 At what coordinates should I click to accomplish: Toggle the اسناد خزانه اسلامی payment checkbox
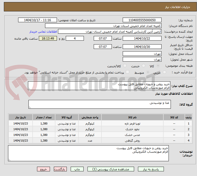click(x=127, y=72)
